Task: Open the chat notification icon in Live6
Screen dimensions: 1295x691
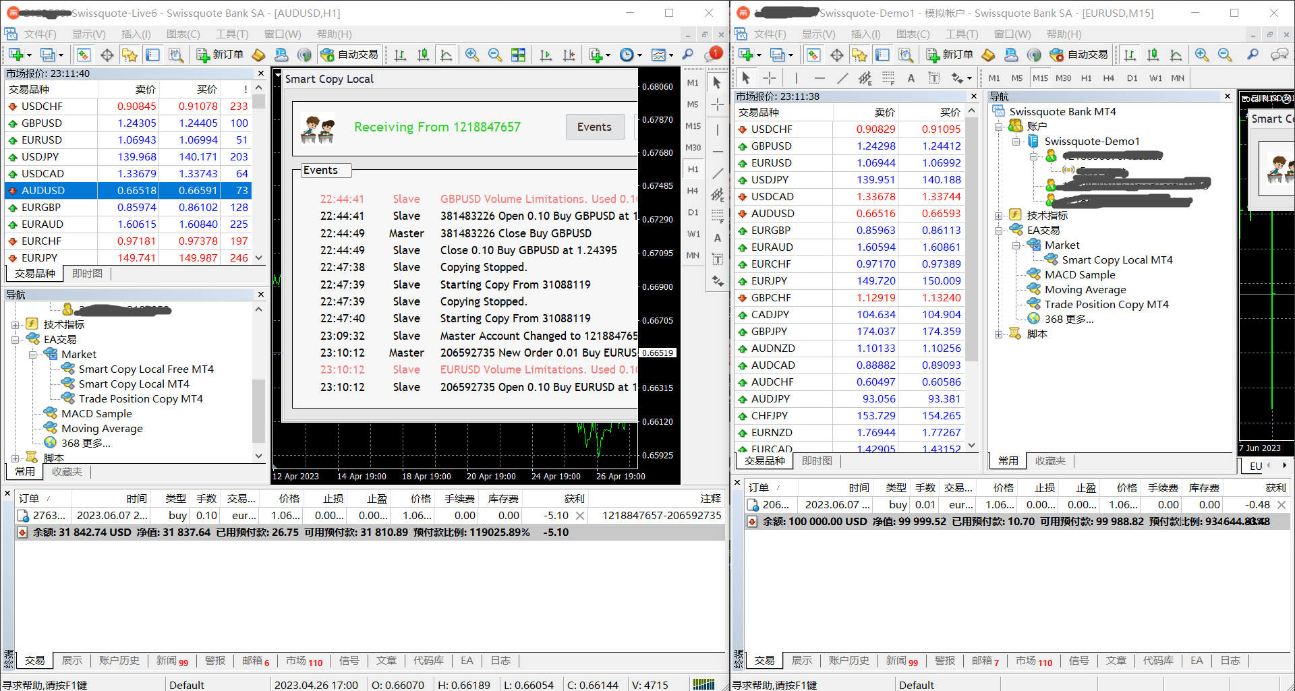Action: click(712, 54)
